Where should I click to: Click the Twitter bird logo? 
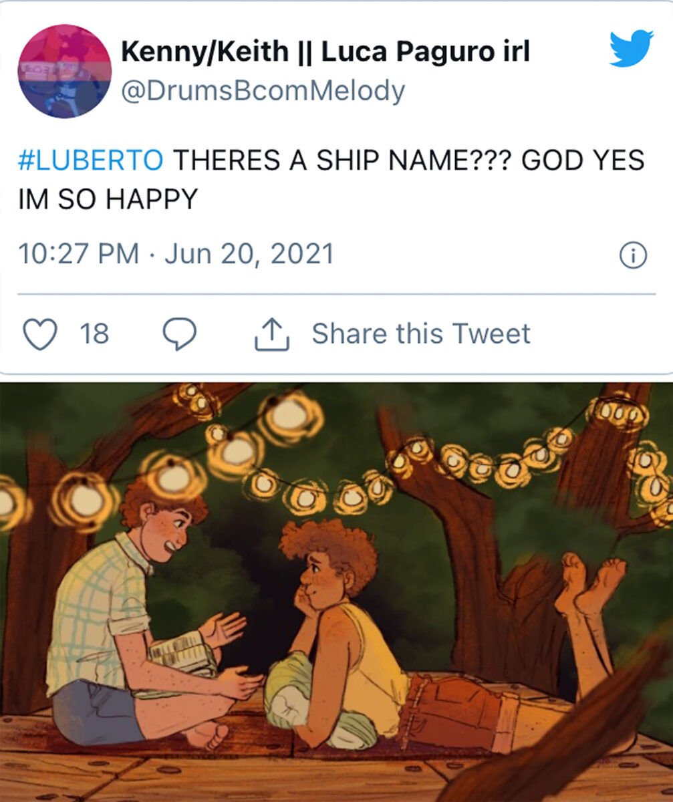tap(630, 48)
